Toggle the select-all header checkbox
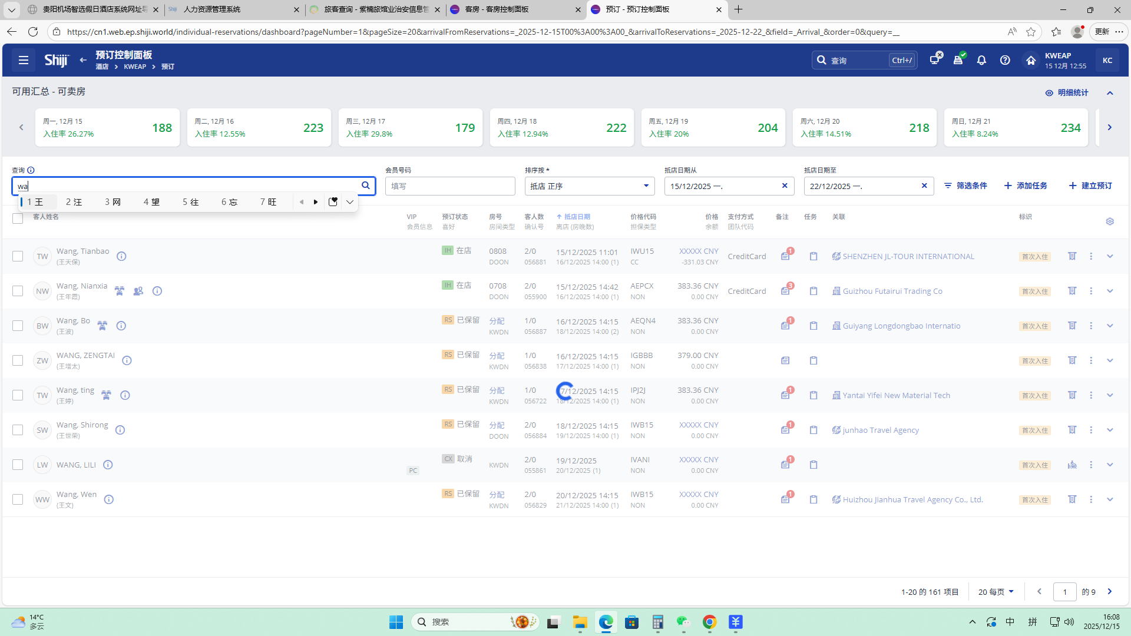The height and width of the screenshot is (636, 1131). point(18,218)
